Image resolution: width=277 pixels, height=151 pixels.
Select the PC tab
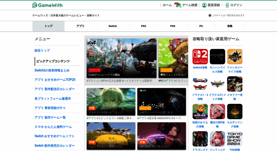[x=201, y=26]
